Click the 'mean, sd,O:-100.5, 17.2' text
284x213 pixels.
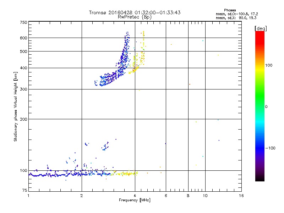click(x=237, y=14)
